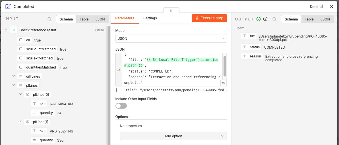The height and width of the screenshot is (145, 339).
Task: Click the boolean icon of quantitiesMatched
Action: pyautogui.click(x=21, y=67)
